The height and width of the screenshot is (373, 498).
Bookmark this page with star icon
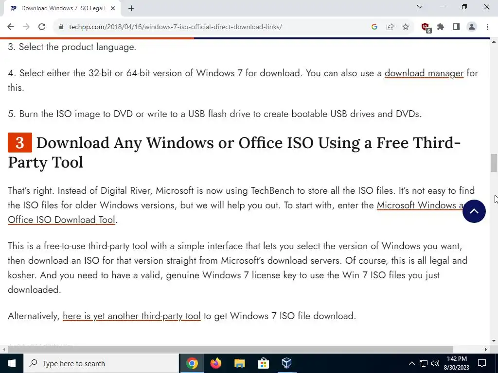point(406,27)
